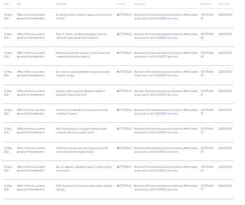
Task: Select beneficiary at ahmadu bello university teaching hospital
Action: [82, 131]
